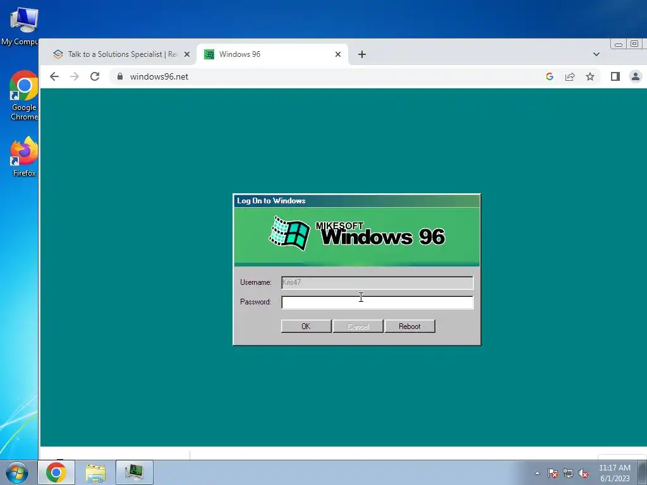This screenshot has height=485, width=647.
Task: Bookmark this page with star icon
Action: click(590, 76)
